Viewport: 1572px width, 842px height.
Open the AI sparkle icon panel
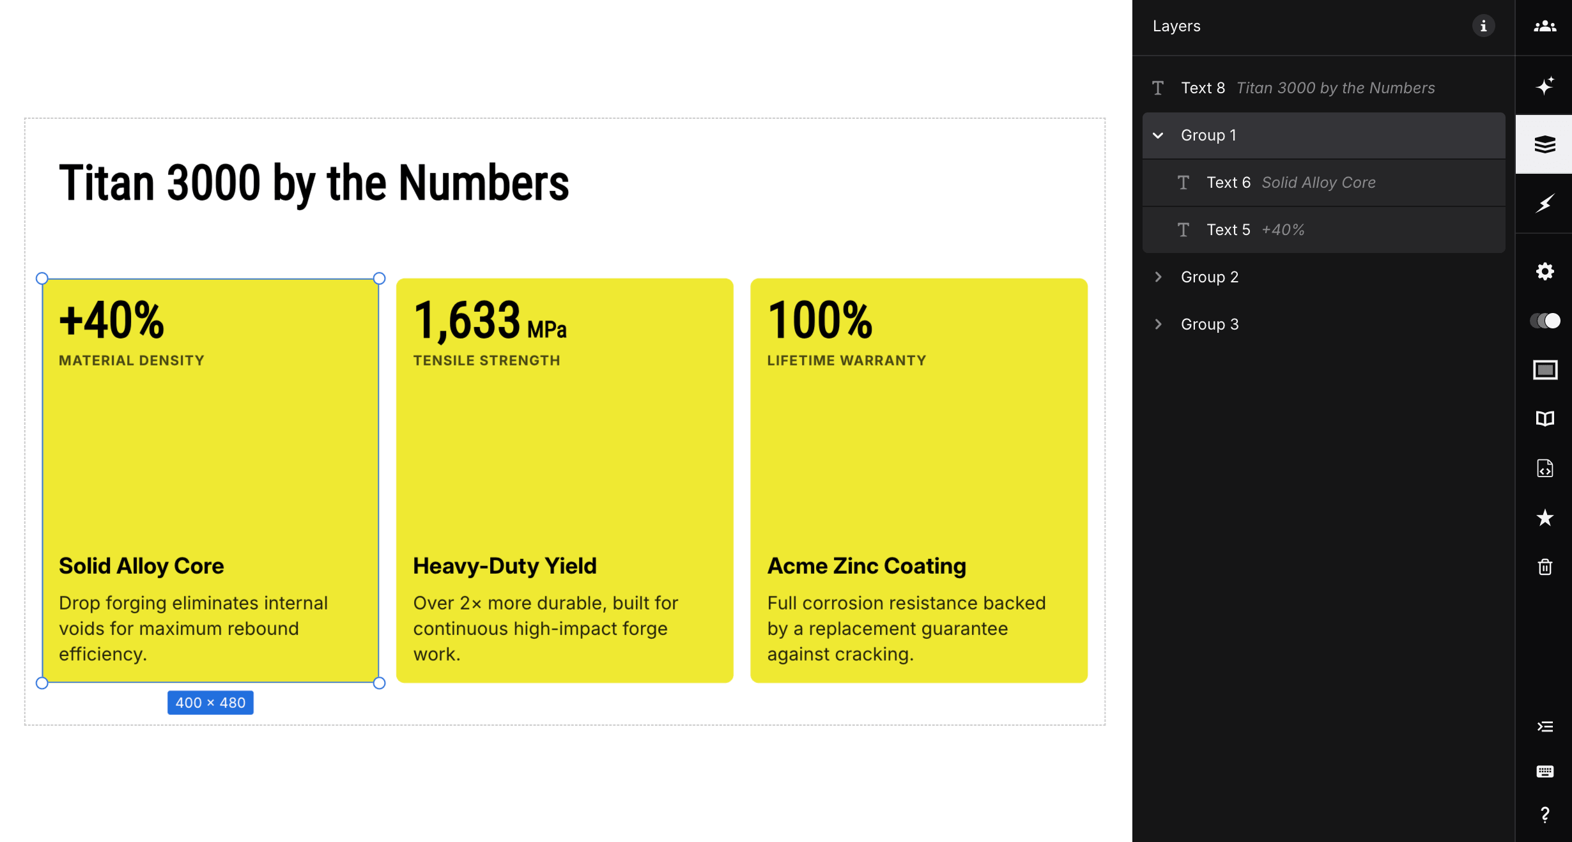1545,86
